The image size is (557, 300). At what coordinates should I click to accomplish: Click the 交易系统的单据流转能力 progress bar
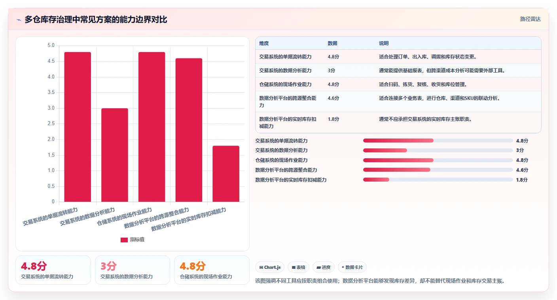tap(438, 141)
